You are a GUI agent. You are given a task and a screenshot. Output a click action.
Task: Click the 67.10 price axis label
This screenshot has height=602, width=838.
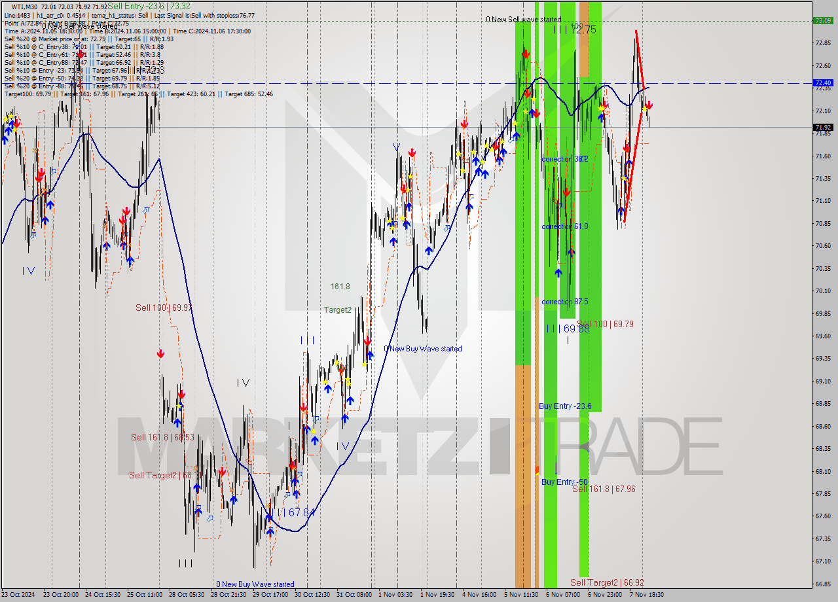(x=823, y=561)
